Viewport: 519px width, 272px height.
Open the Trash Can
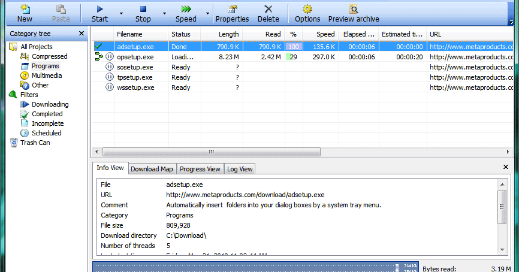tap(35, 143)
